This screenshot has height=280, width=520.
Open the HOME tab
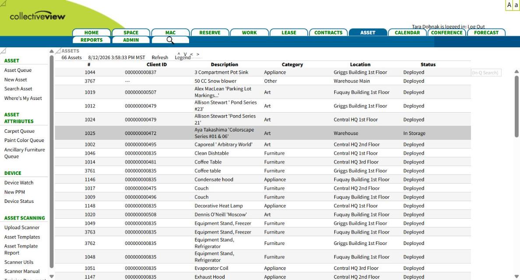91,32
